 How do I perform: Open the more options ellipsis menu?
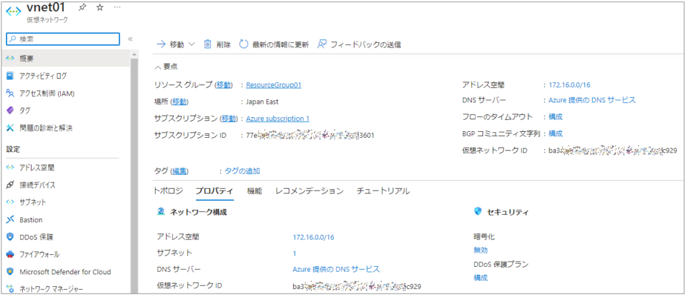[x=117, y=7]
